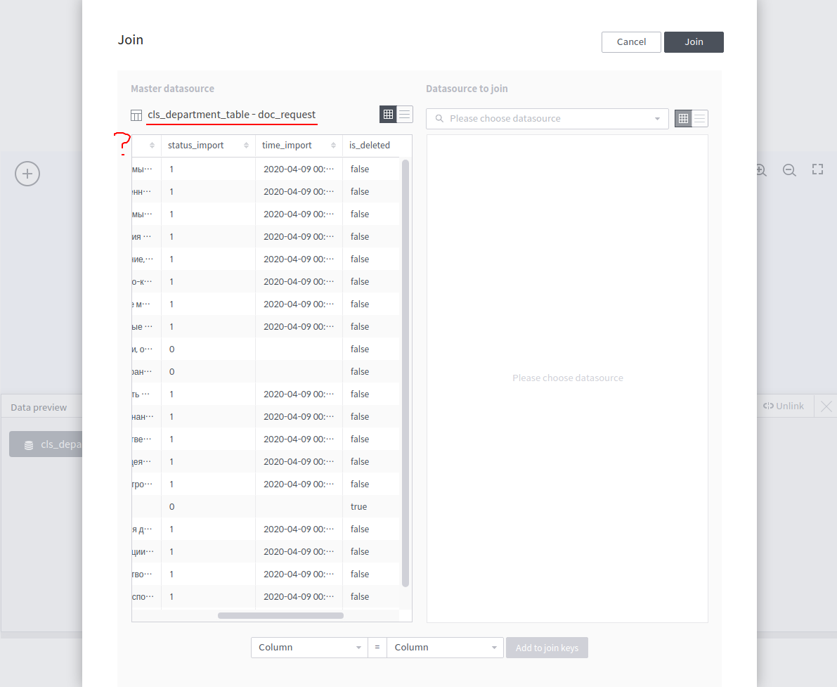Click the Data preview panel label
This screenshot has width=837, height=687.
coord(39,408)
